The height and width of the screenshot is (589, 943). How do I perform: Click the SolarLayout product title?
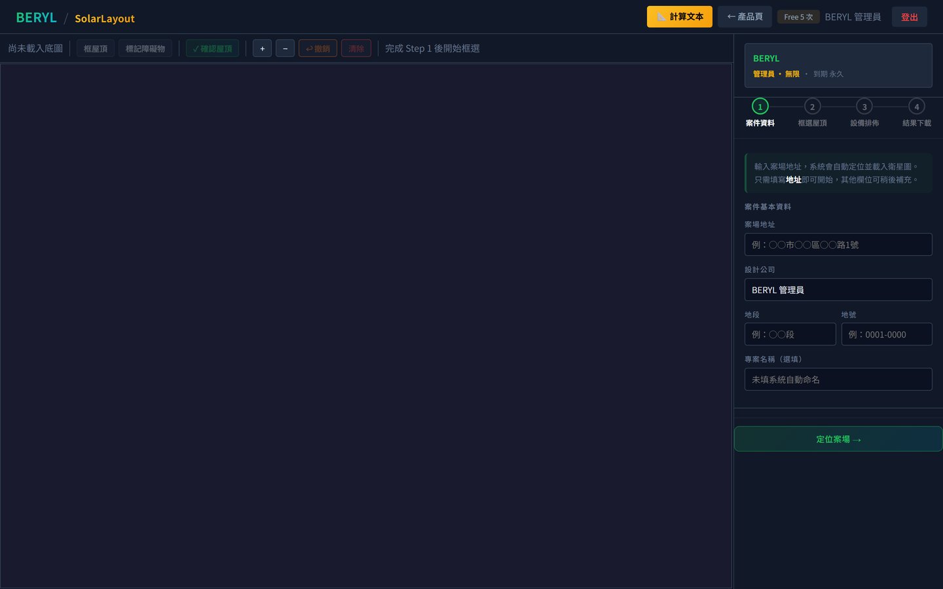click(105, 18)
